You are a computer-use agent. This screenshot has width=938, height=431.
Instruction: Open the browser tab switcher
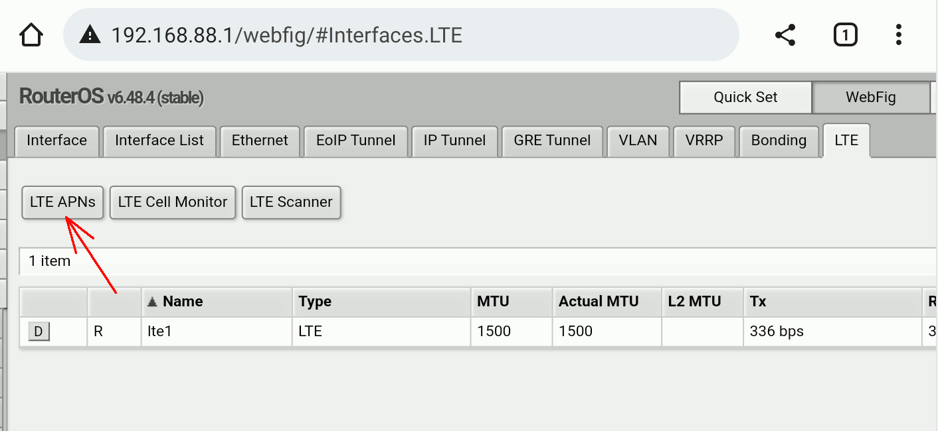coord(845,34)
